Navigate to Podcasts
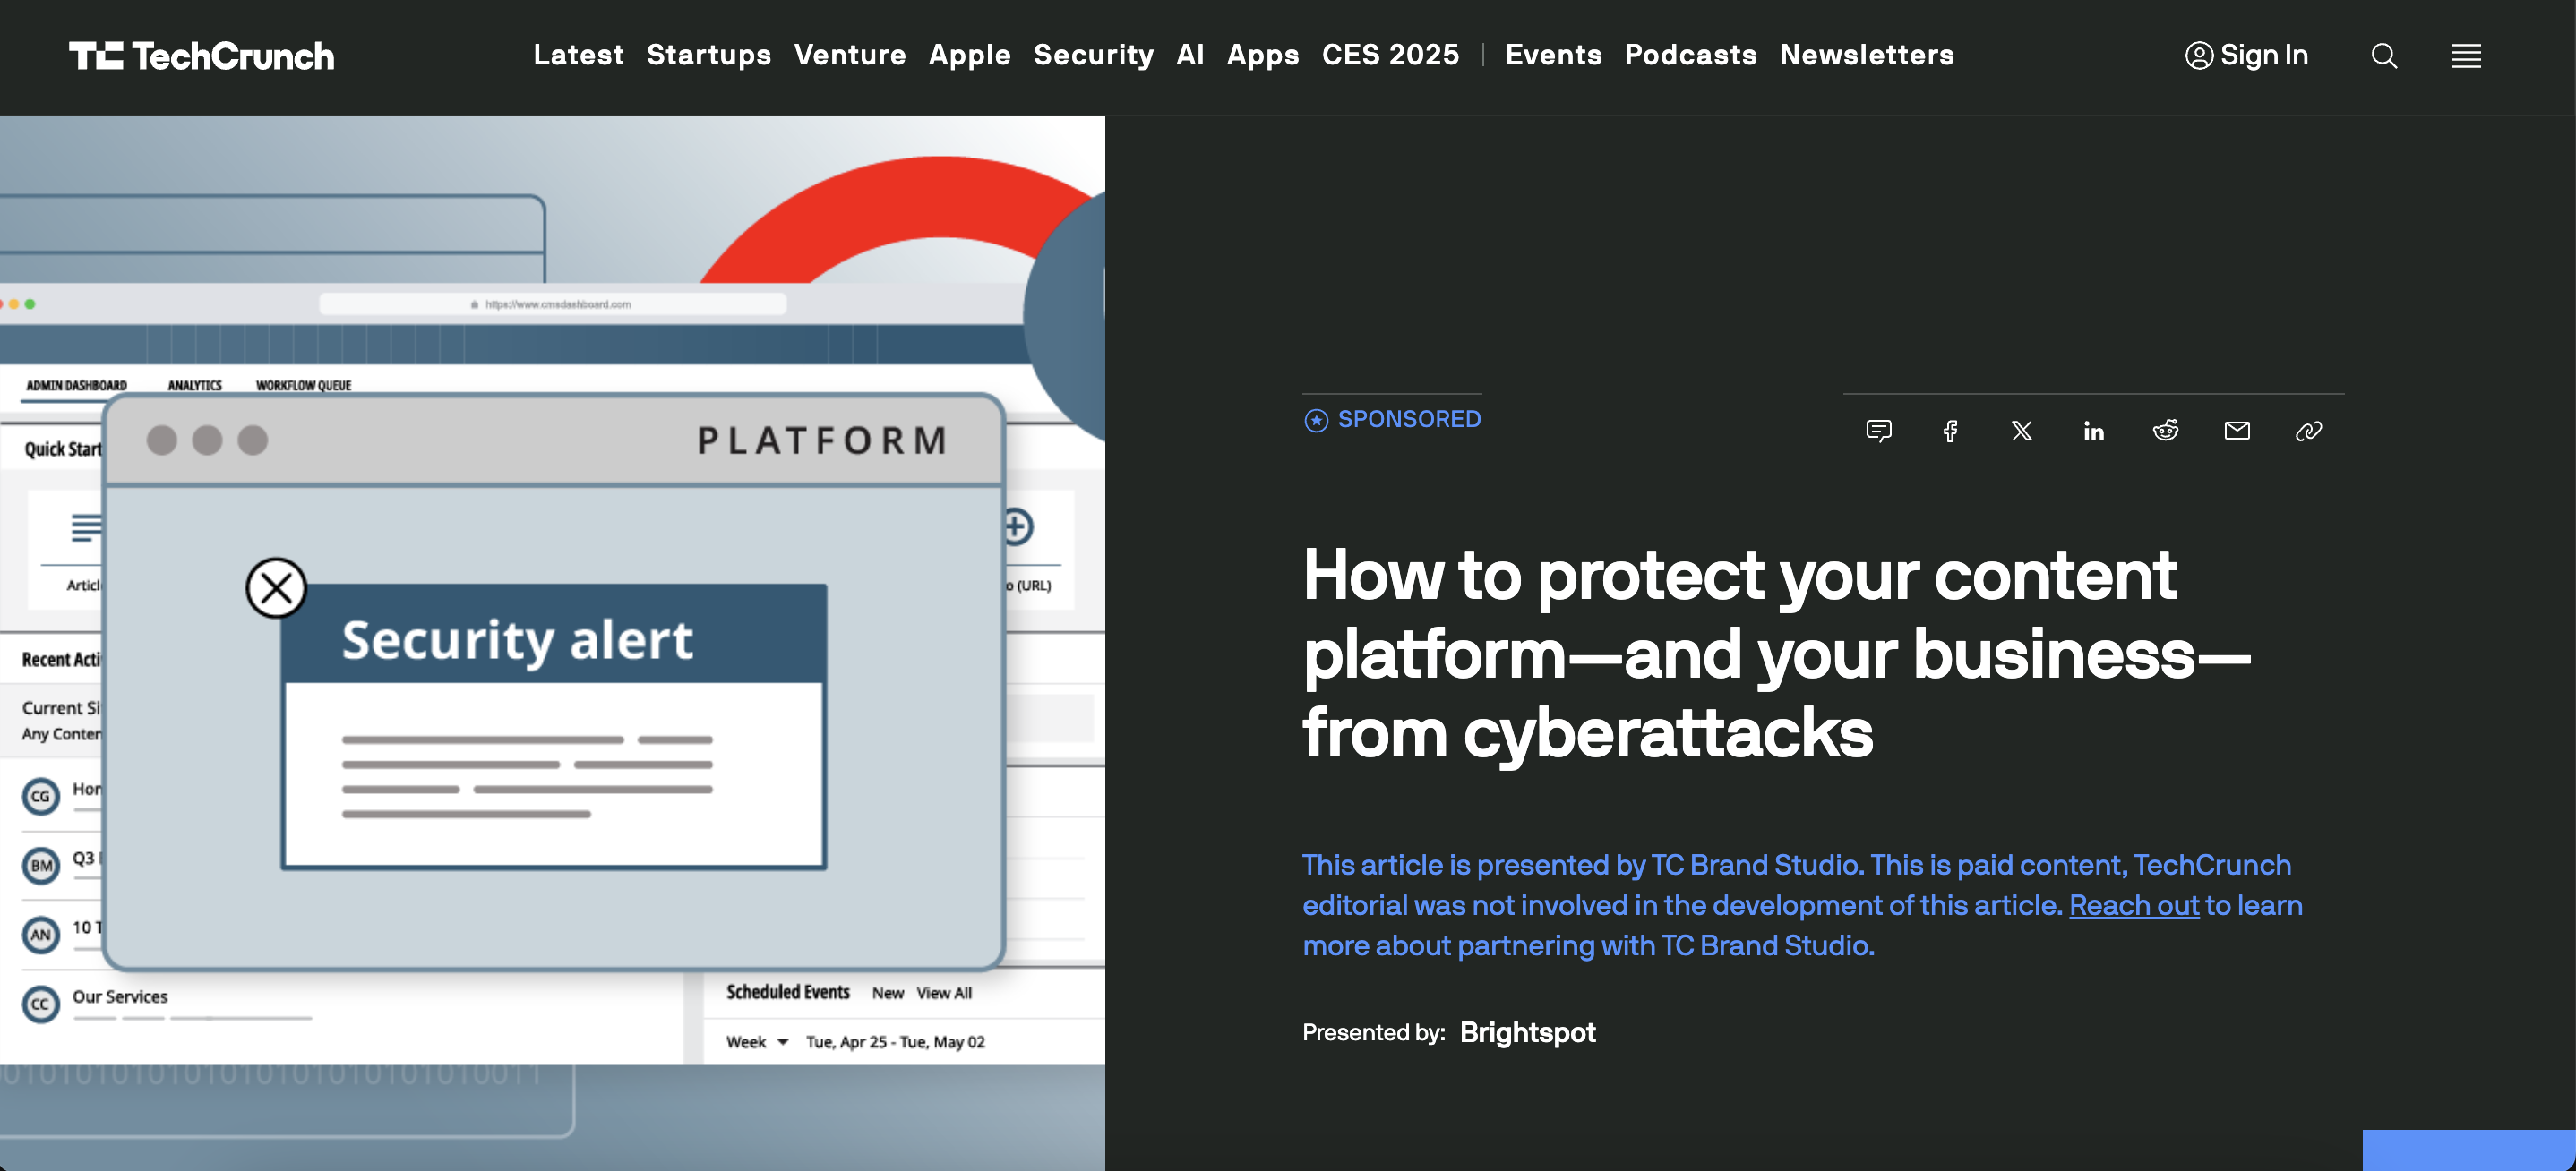 1690,55
